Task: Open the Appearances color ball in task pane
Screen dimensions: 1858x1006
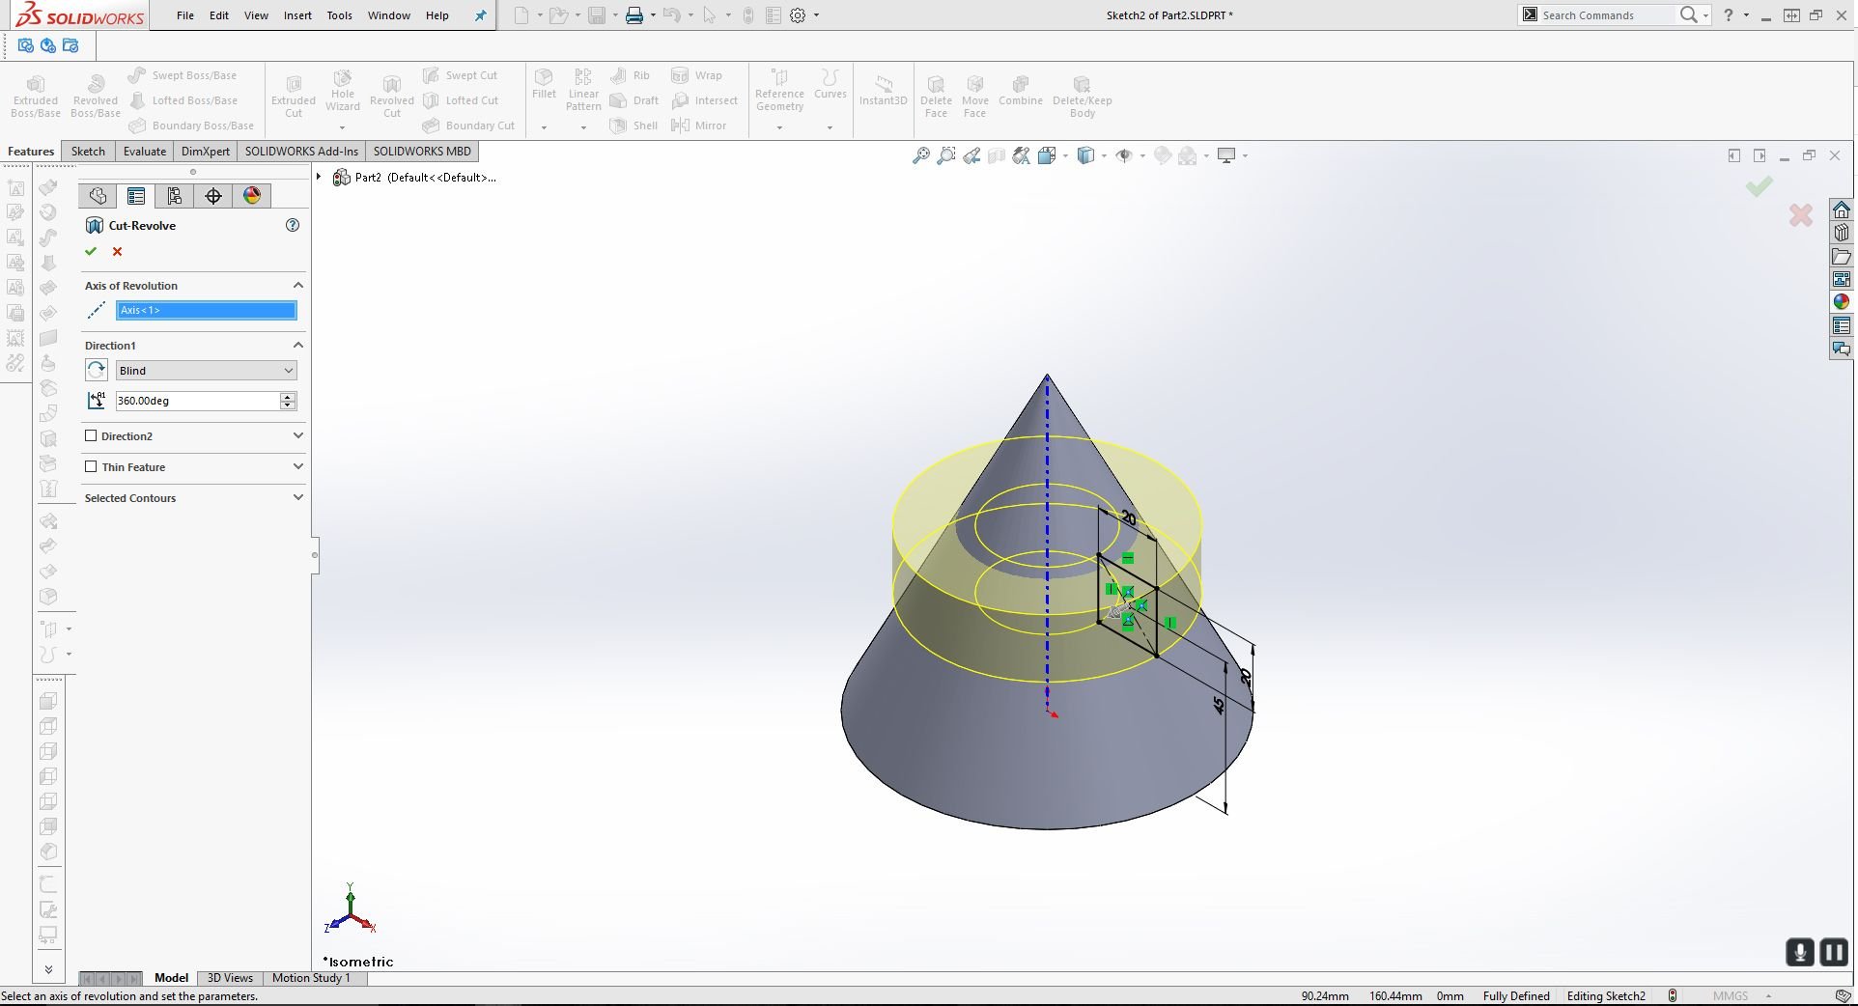Action: [x=1842, y=302]
